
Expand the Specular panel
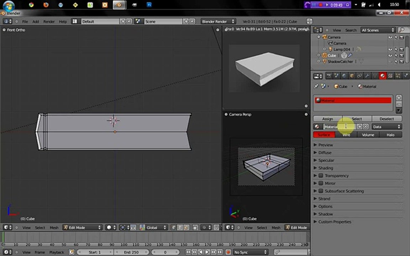click(x=326, y=160)
